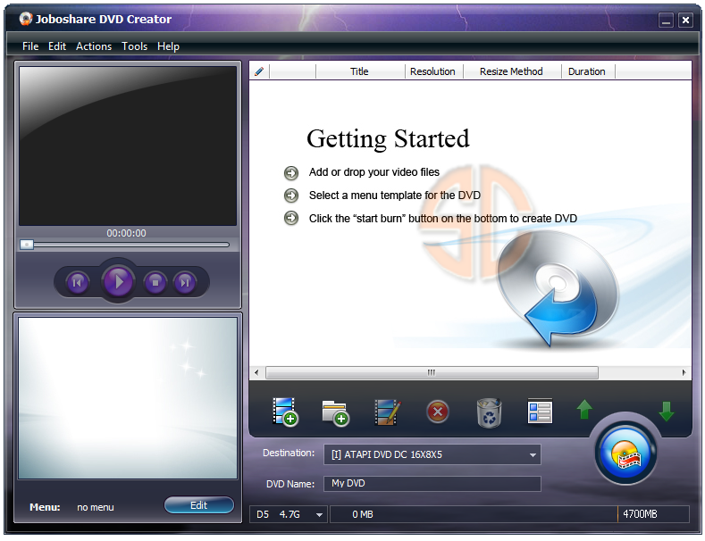Click the 'no menu' status text
The height and width of the screenshot is (541, 705).
point(96,507)
